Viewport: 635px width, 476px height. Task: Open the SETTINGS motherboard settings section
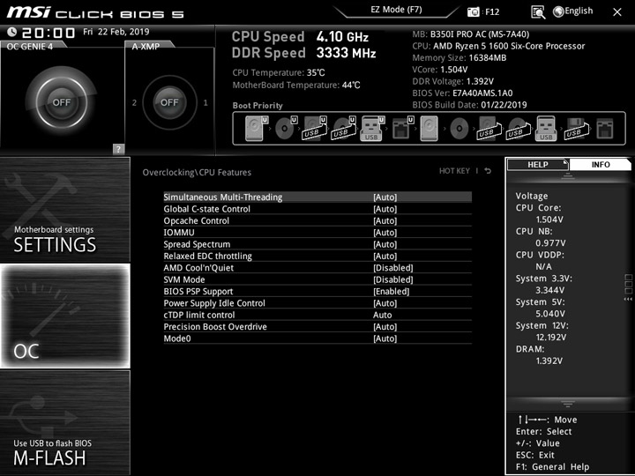pyautogui.click(x=64, y=210)
